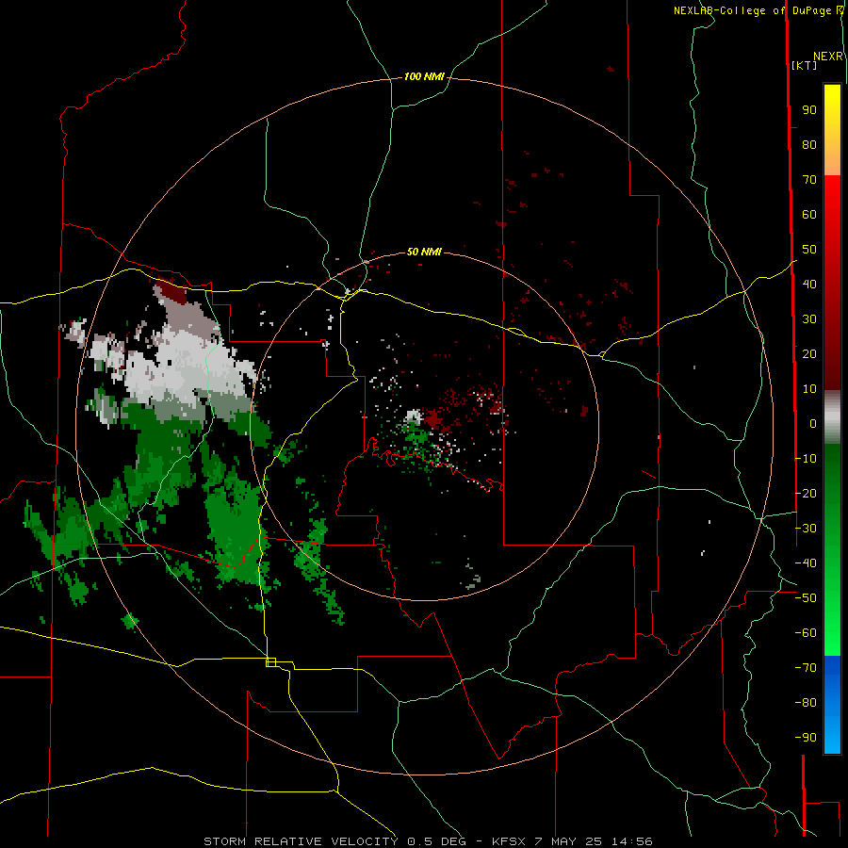Select the 60 value on velocity scale
848x848 pixels.
[809, 214]
